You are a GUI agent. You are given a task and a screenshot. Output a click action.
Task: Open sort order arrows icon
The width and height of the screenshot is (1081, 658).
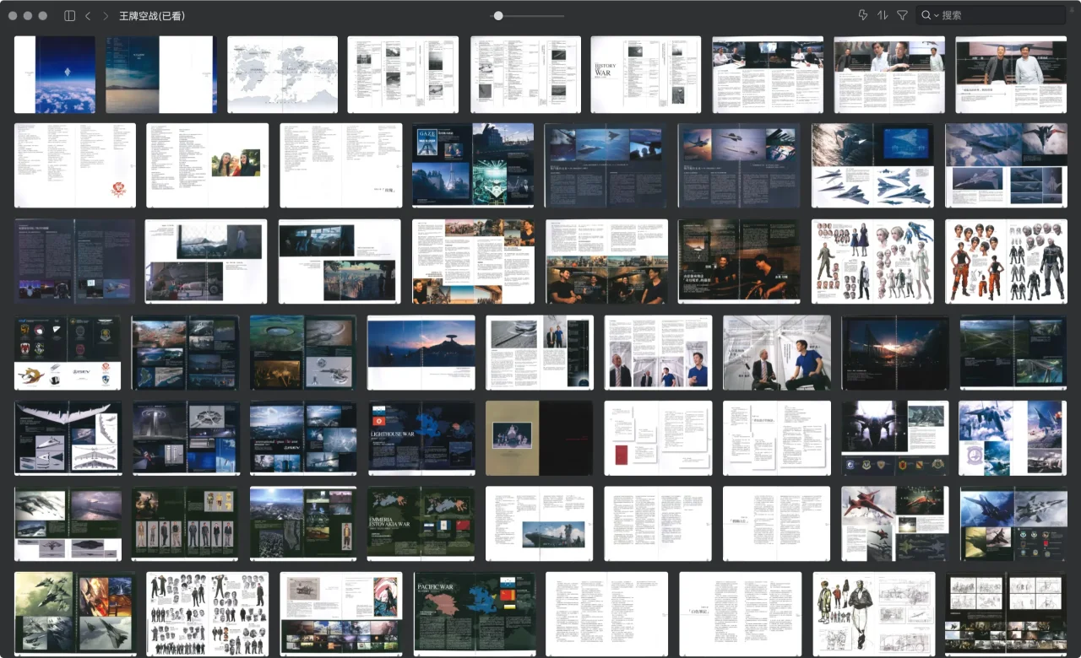tap(883, 15)
